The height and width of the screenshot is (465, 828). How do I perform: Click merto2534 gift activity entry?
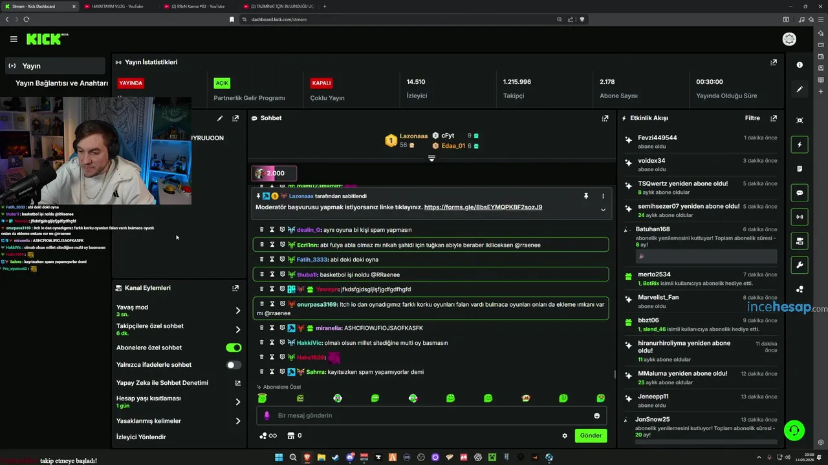[701, 278]
